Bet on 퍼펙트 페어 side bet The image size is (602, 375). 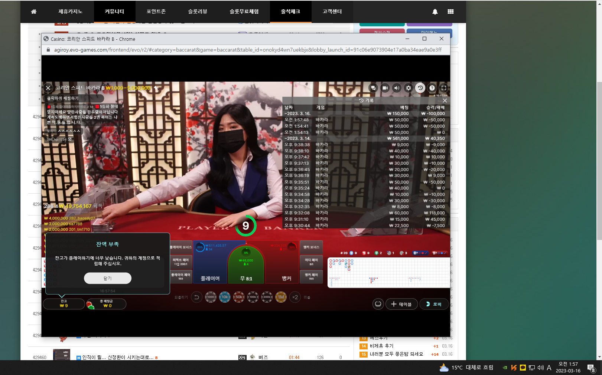pyautogui.click(x=181, y=262)
